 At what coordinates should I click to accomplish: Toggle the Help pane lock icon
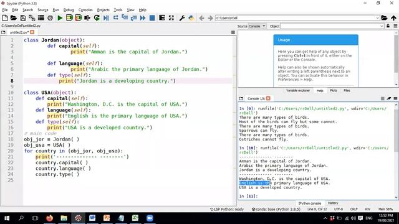tap(388, 26)
